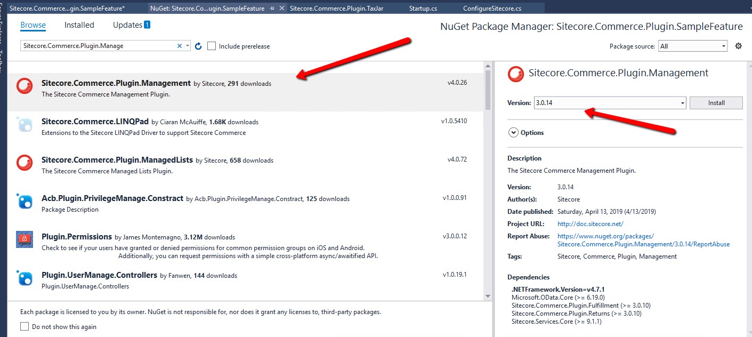Click dependency Sitecore.Commerce.Plugin.Fulfillment (>= 3.0.10)

pyautogui.click(x=581, y=306)
